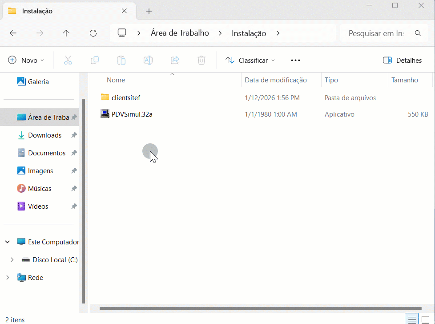Viewport: 435px width, 324px height.
Task: Click the pin icon beside Área de Trabalho
Action: [74, 117]
